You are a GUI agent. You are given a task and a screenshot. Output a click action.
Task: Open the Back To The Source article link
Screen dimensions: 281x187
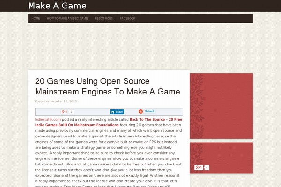point(109,122)
